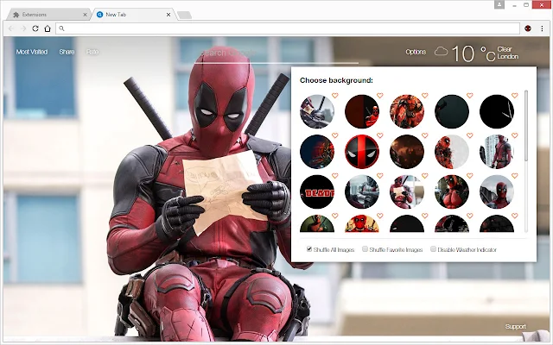Viewport: 553px width, 345px height.
Task: Check Disable Weather Indicator
Action: [x=433, y=249]
